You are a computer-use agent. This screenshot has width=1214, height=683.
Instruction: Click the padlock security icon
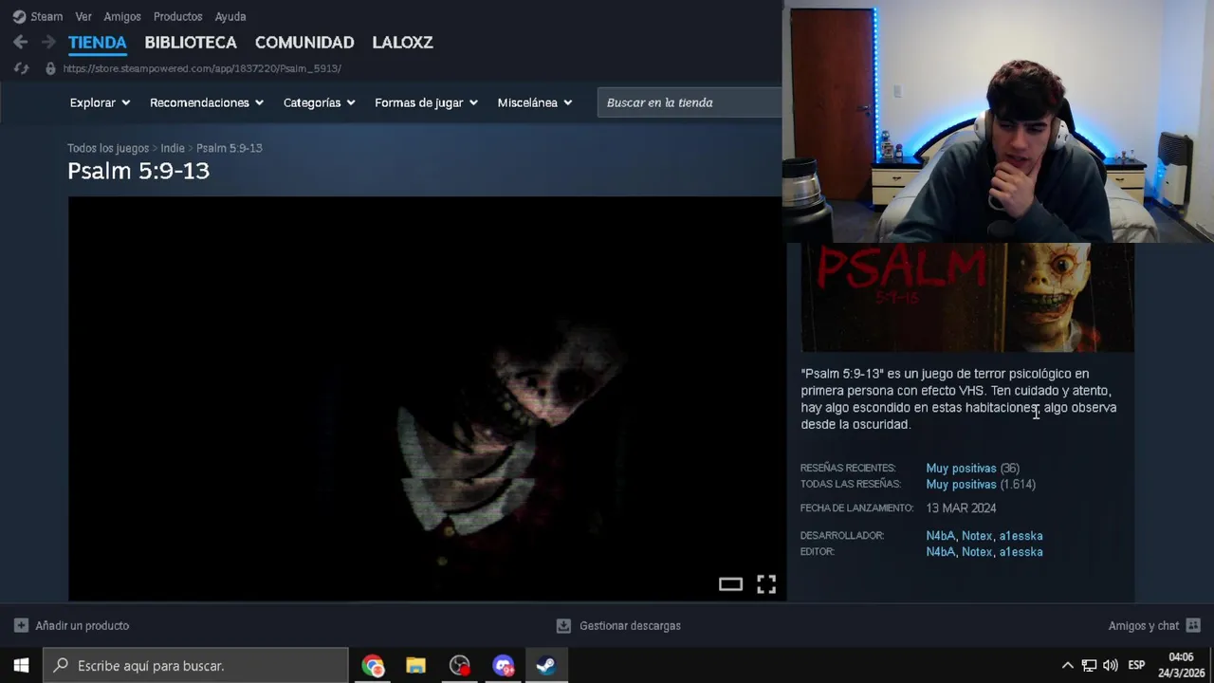tap(50, 68)
